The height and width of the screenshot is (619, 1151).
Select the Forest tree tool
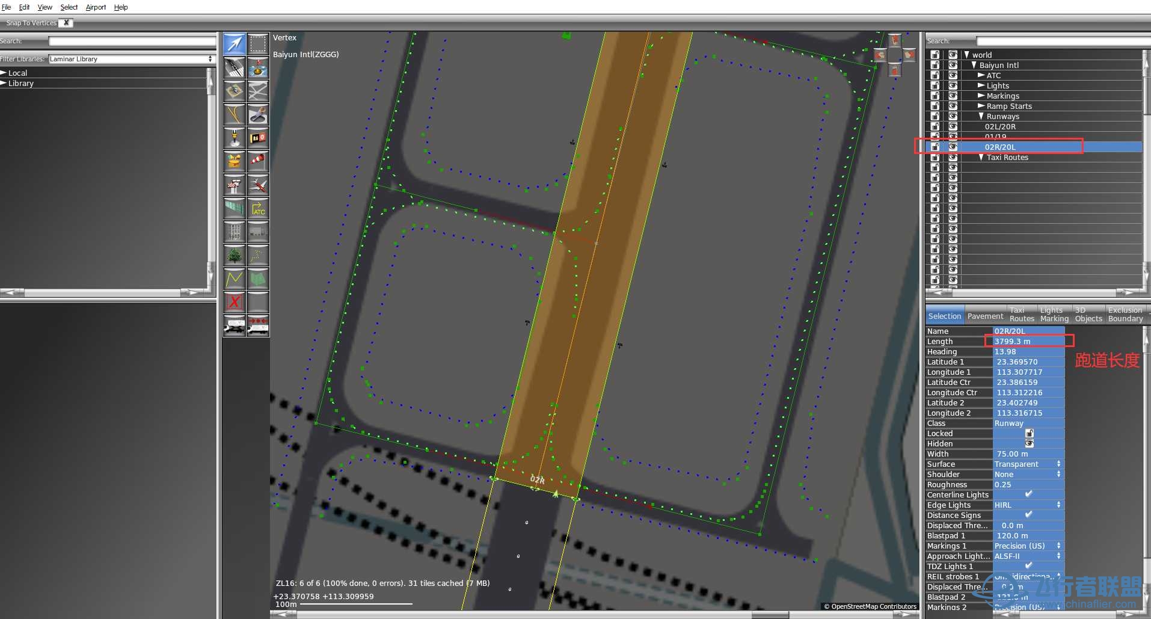coord(234,256)
